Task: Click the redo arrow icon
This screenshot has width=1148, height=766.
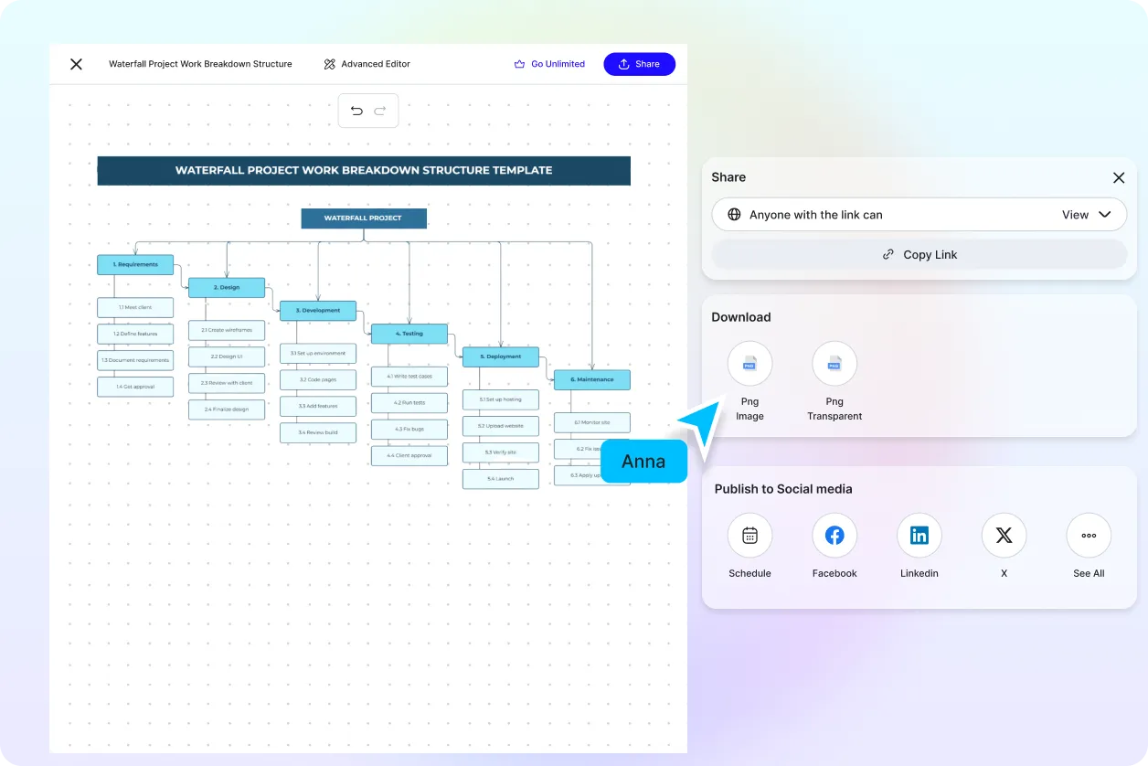Action: (x=380, y=111)
